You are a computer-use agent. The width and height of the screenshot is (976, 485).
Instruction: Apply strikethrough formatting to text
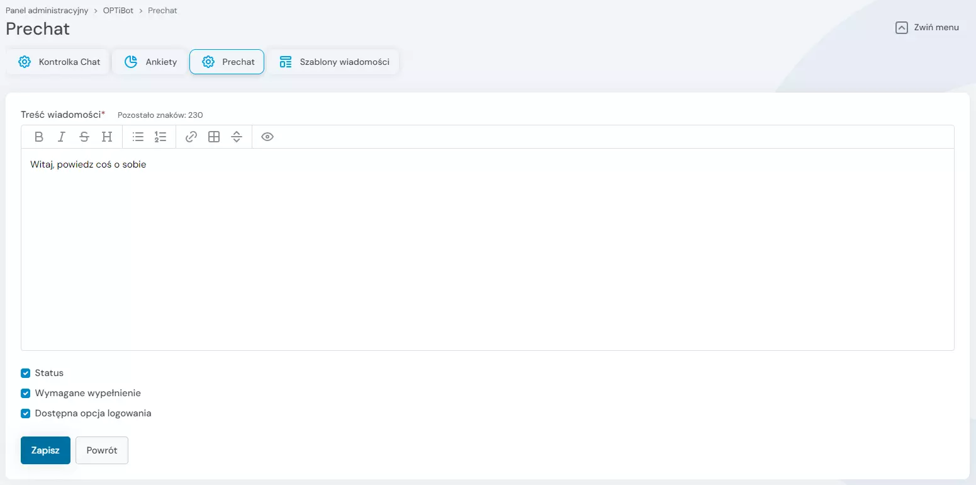84,137
